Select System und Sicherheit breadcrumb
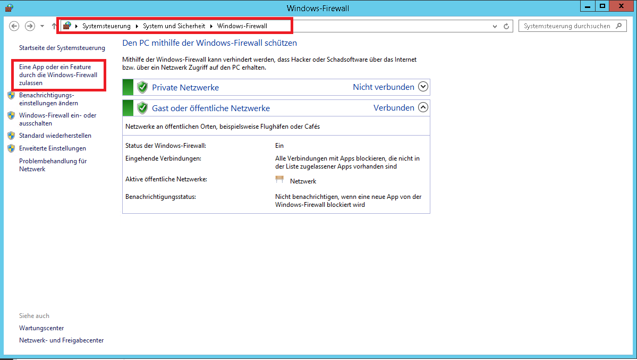 (174, 26)
